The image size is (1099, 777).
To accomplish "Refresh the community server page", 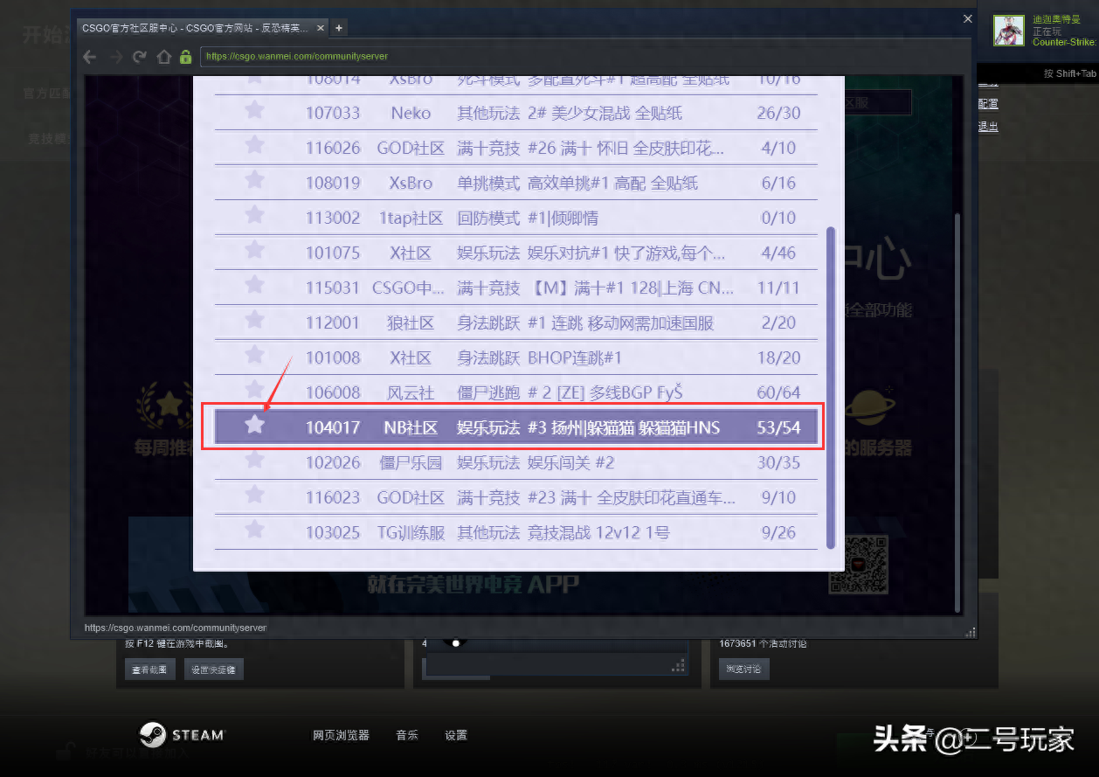I will pyautogui.click(x=140, y=56).
